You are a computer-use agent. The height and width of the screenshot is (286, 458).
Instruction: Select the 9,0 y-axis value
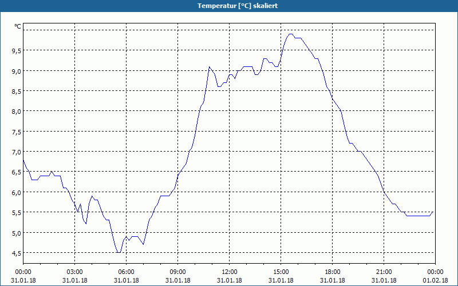click(16, 71)
